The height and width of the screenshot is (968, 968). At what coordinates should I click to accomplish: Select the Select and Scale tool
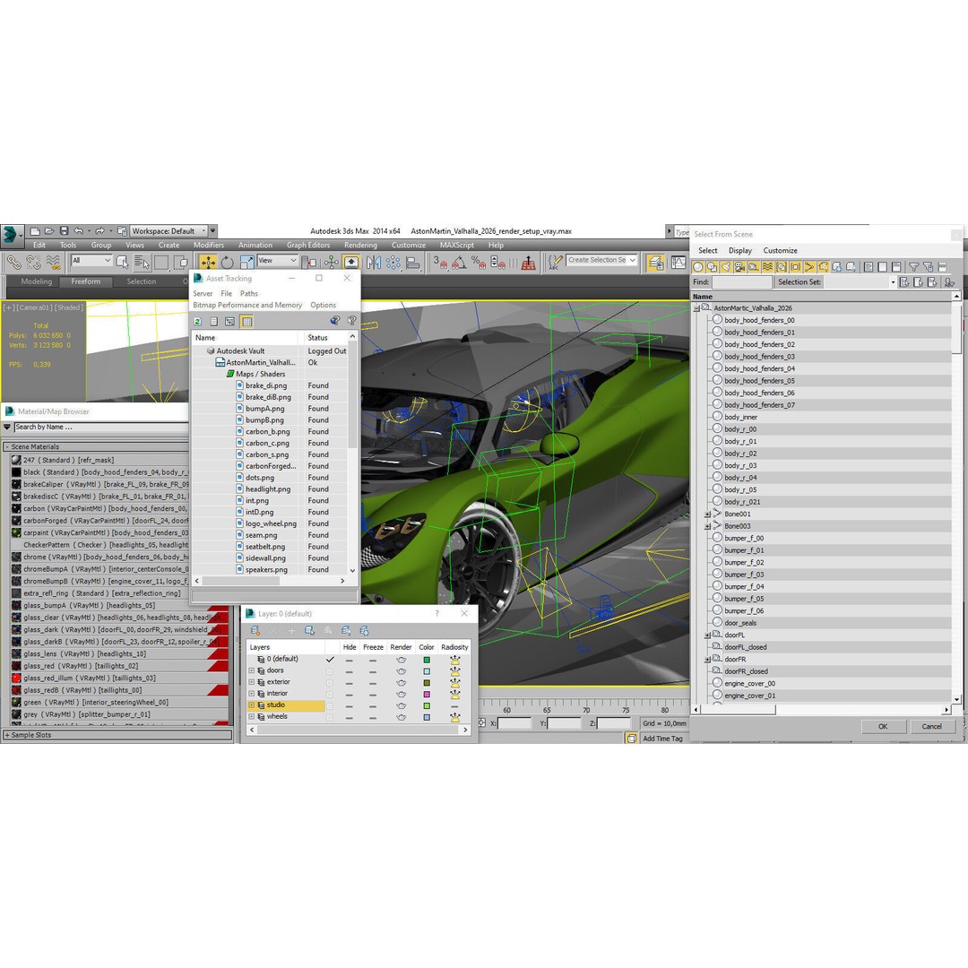(x=246, y=263)
